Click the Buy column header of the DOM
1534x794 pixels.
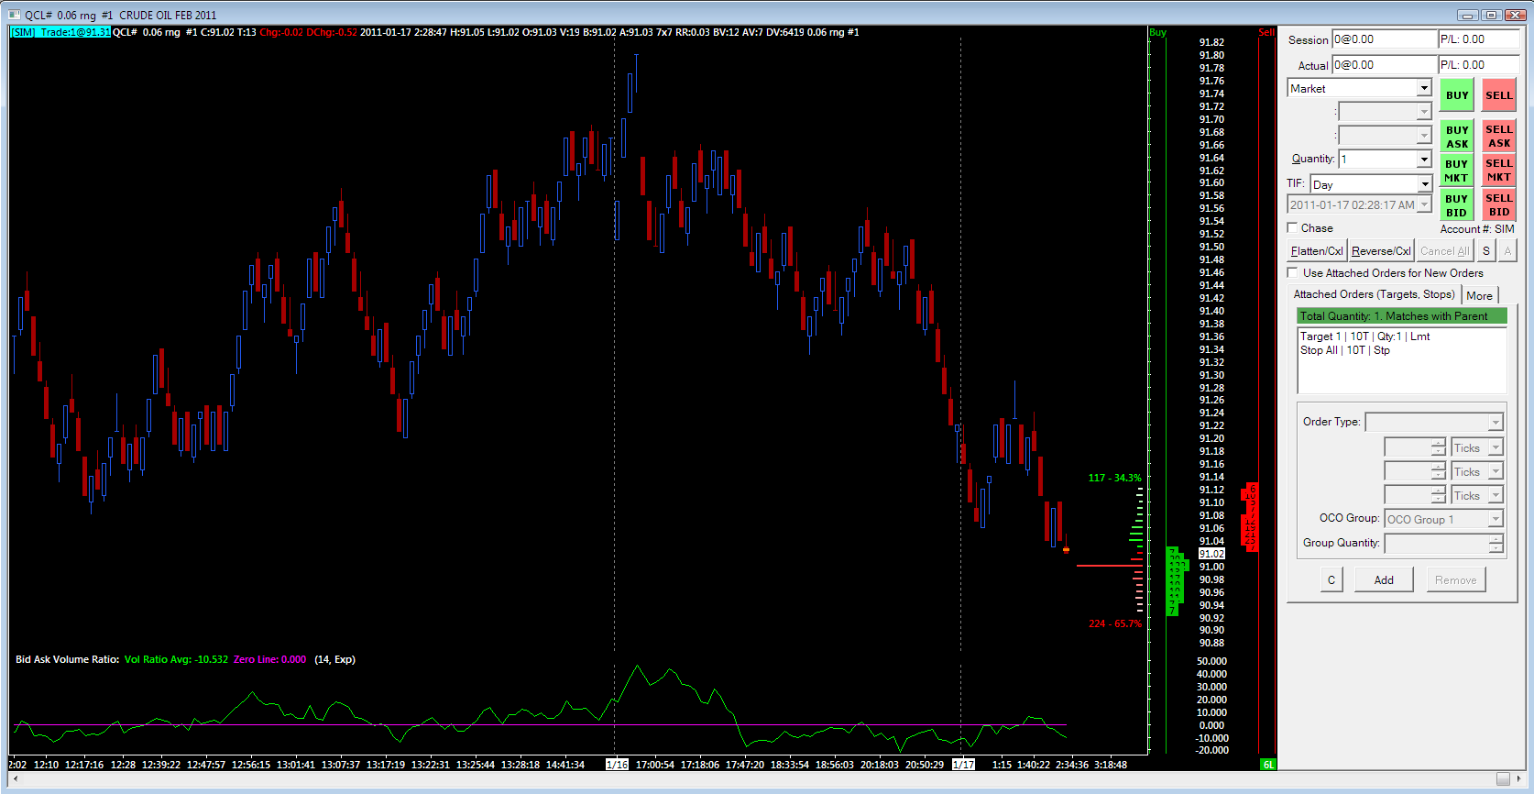(1157, 32)
